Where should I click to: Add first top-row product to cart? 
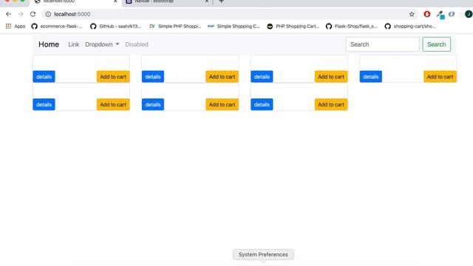[113, 77]
